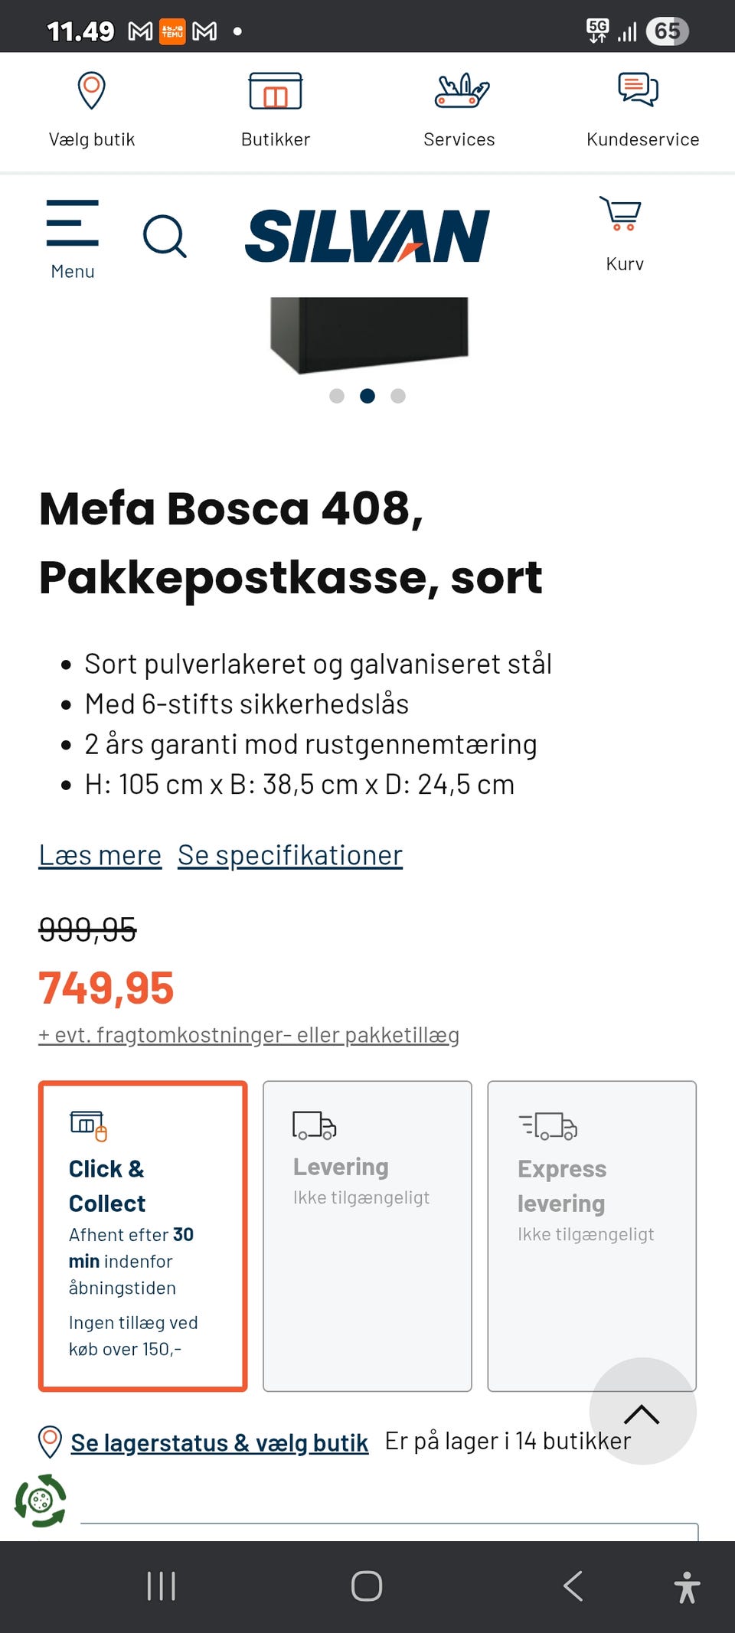
Task: Select Levering delivery option card
Action: click(x=367, y=1235)
